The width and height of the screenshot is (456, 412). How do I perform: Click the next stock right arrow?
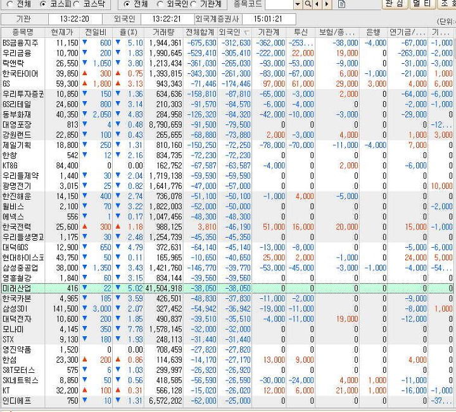point(327,4)
